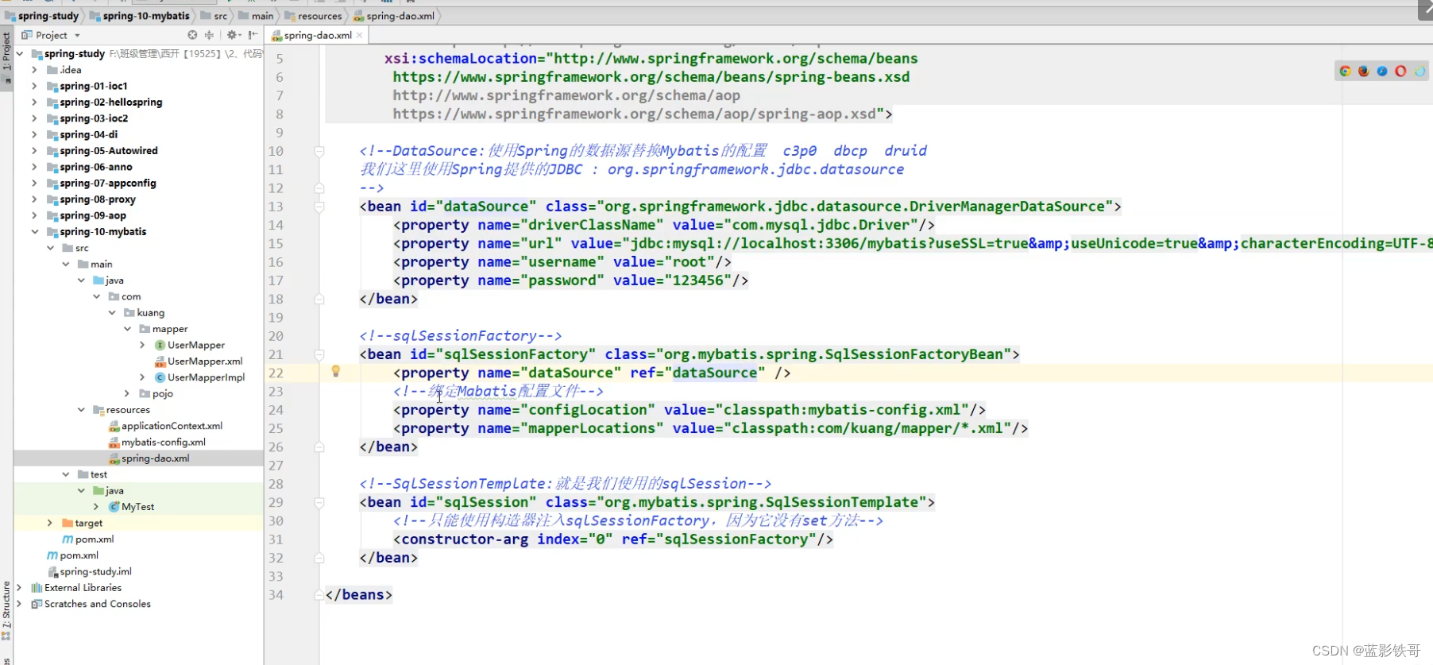Select mybatis-config.xml file

(x=163, y=443)
